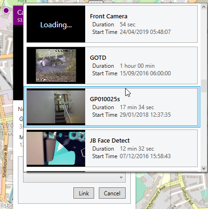Viewport: 208px width, 209px height.
Task: Open the GOTD outdoor scene thumbnail
Action: 56,65
